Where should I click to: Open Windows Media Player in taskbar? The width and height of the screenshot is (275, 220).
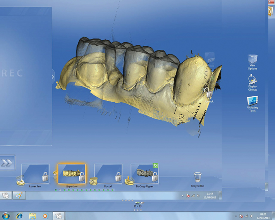45,215
